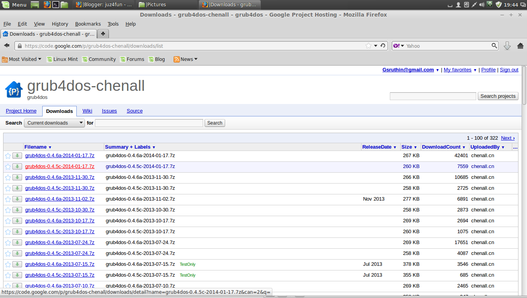Focus the downloads search 'for' text field
Viewport: 527px width, 298px height.
pos(149,123)
